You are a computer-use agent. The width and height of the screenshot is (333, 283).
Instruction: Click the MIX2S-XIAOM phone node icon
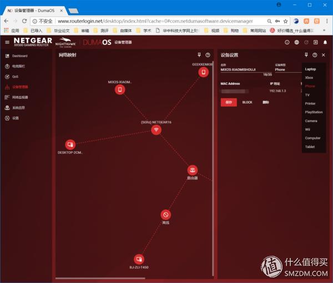click(120, 89)
